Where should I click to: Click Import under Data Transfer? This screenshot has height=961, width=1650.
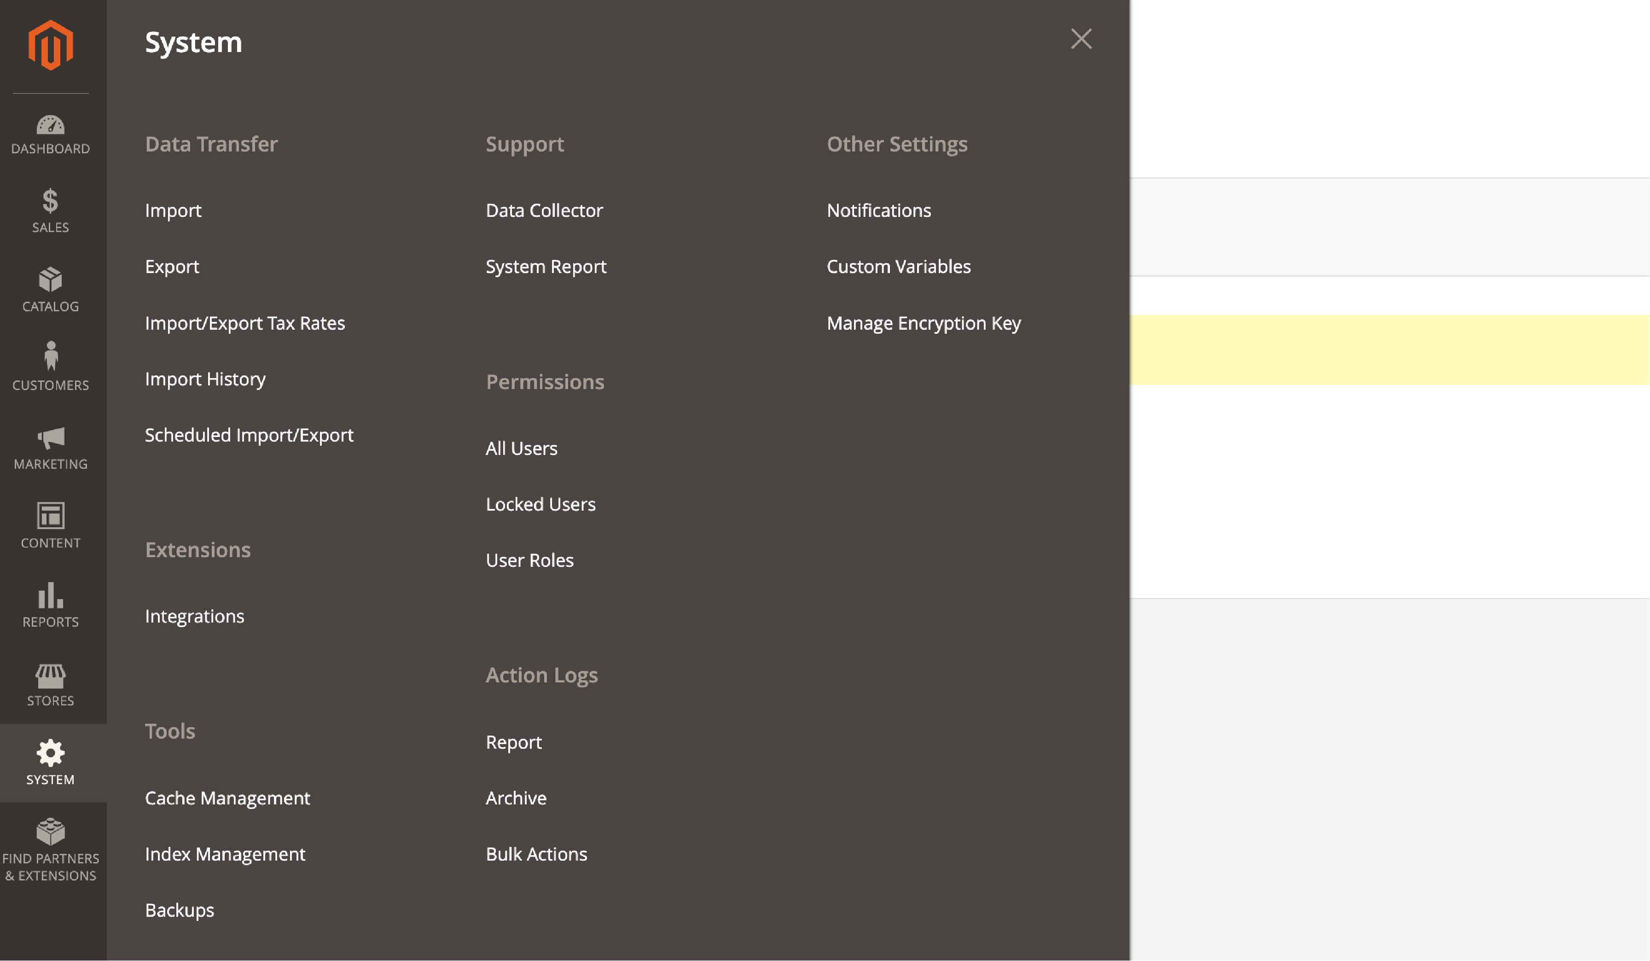point(173,210)
